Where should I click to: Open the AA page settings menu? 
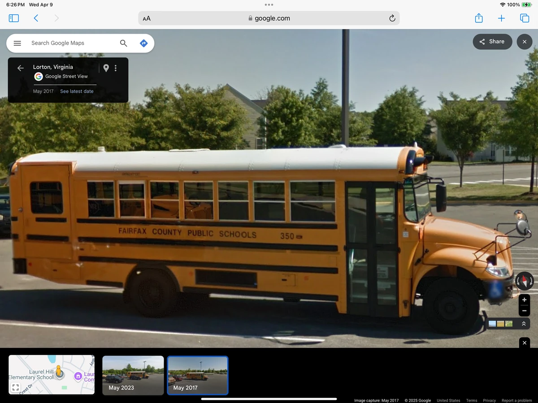pos(147,18)
